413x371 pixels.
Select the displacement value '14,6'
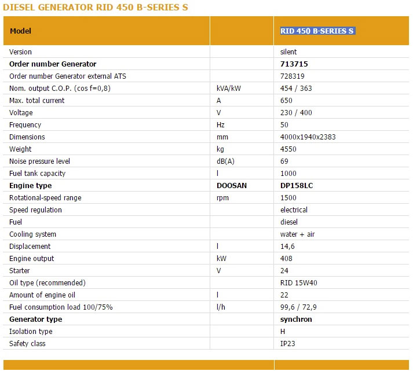(287, 247)
